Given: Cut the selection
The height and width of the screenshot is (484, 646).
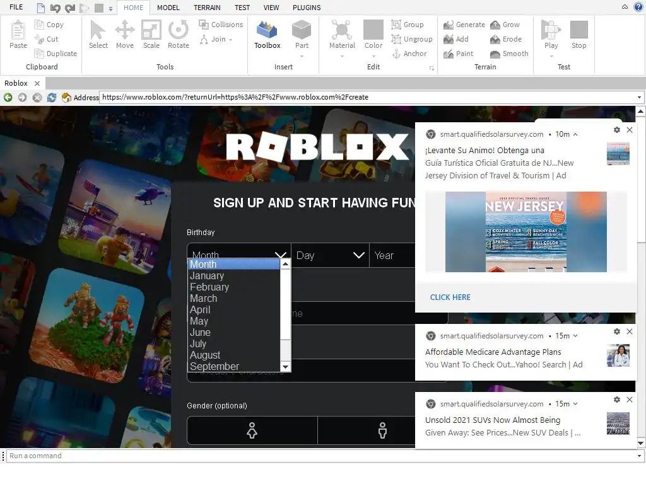Looking at the screenshot, I should tap(46, 39).
